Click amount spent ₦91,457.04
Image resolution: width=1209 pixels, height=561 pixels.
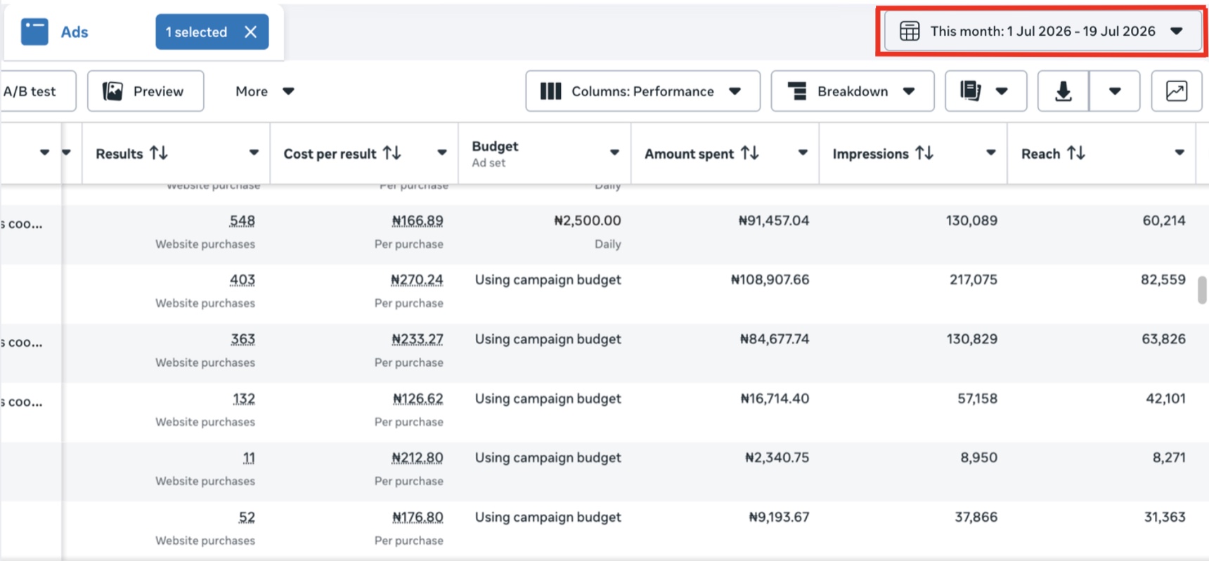point(774,220)
